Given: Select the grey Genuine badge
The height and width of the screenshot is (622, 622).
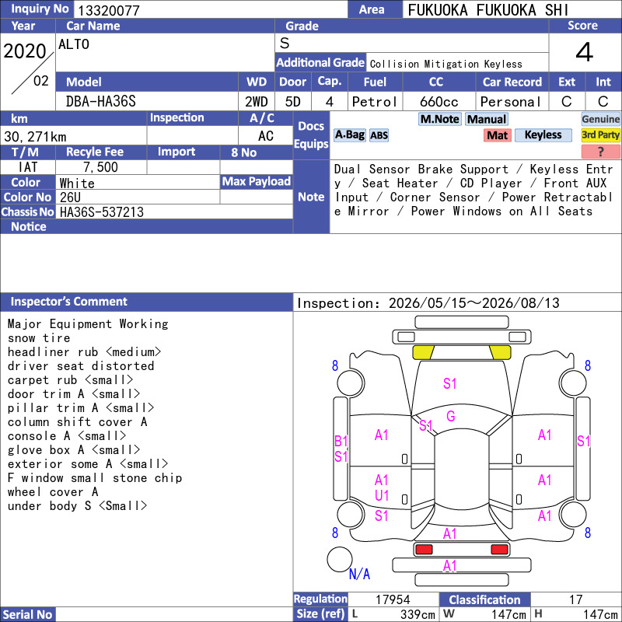Looking at the screenshot, I should point(600,119).
